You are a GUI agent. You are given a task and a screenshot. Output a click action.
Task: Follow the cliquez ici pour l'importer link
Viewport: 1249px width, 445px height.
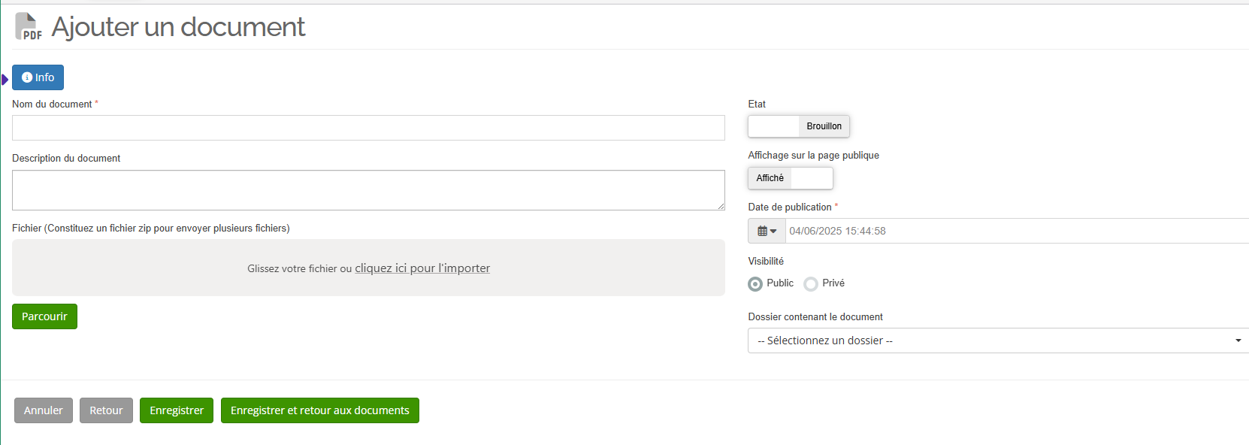[422, 268]
